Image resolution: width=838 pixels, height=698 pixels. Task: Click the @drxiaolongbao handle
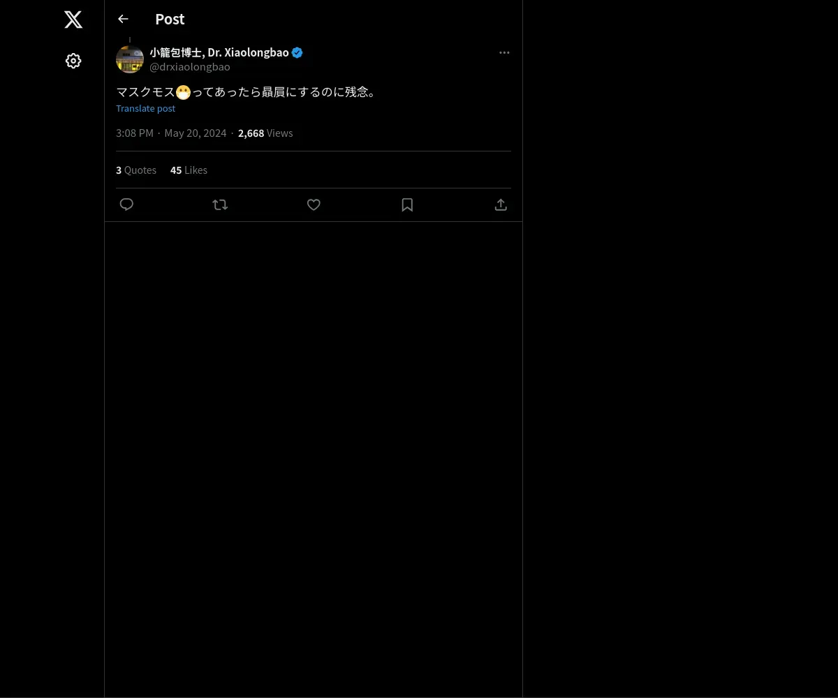point(189,67)
